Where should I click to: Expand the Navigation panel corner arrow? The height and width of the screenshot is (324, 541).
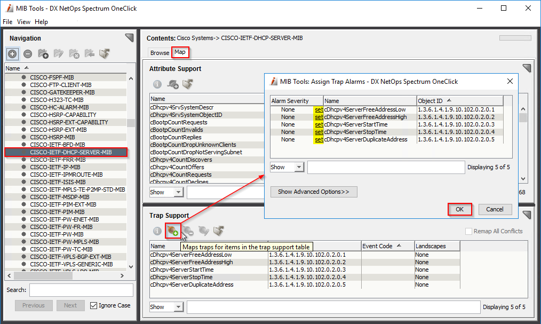(129, 37)
